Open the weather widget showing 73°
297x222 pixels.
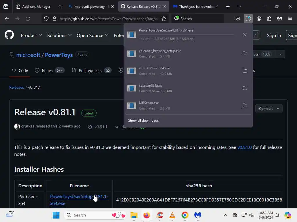[x=10, y=214]
